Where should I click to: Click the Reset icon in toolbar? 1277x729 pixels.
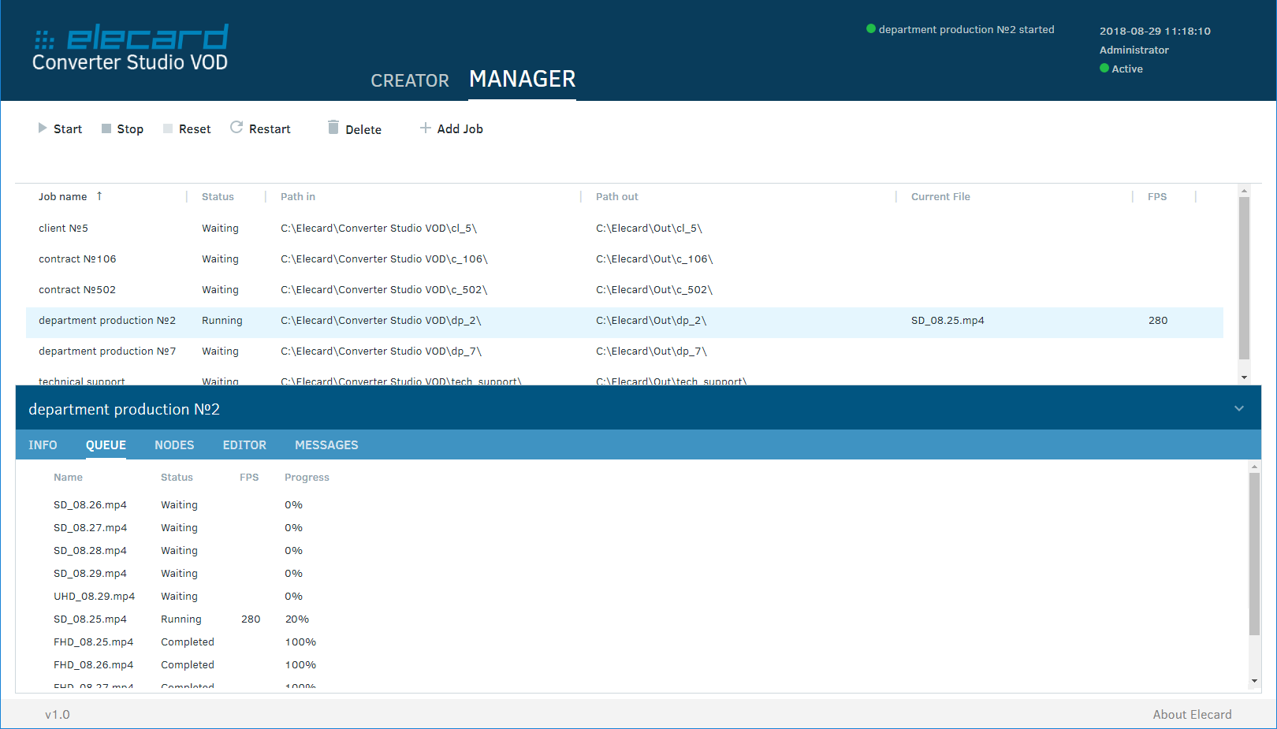click(168, 128)
